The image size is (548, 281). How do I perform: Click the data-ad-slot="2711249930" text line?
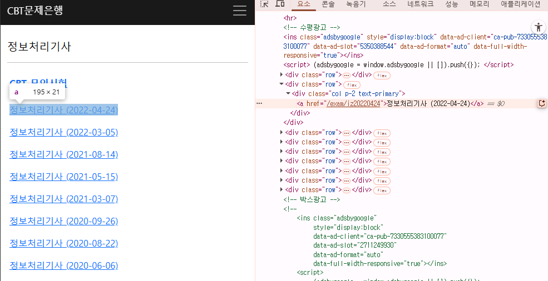click(355, 245)
